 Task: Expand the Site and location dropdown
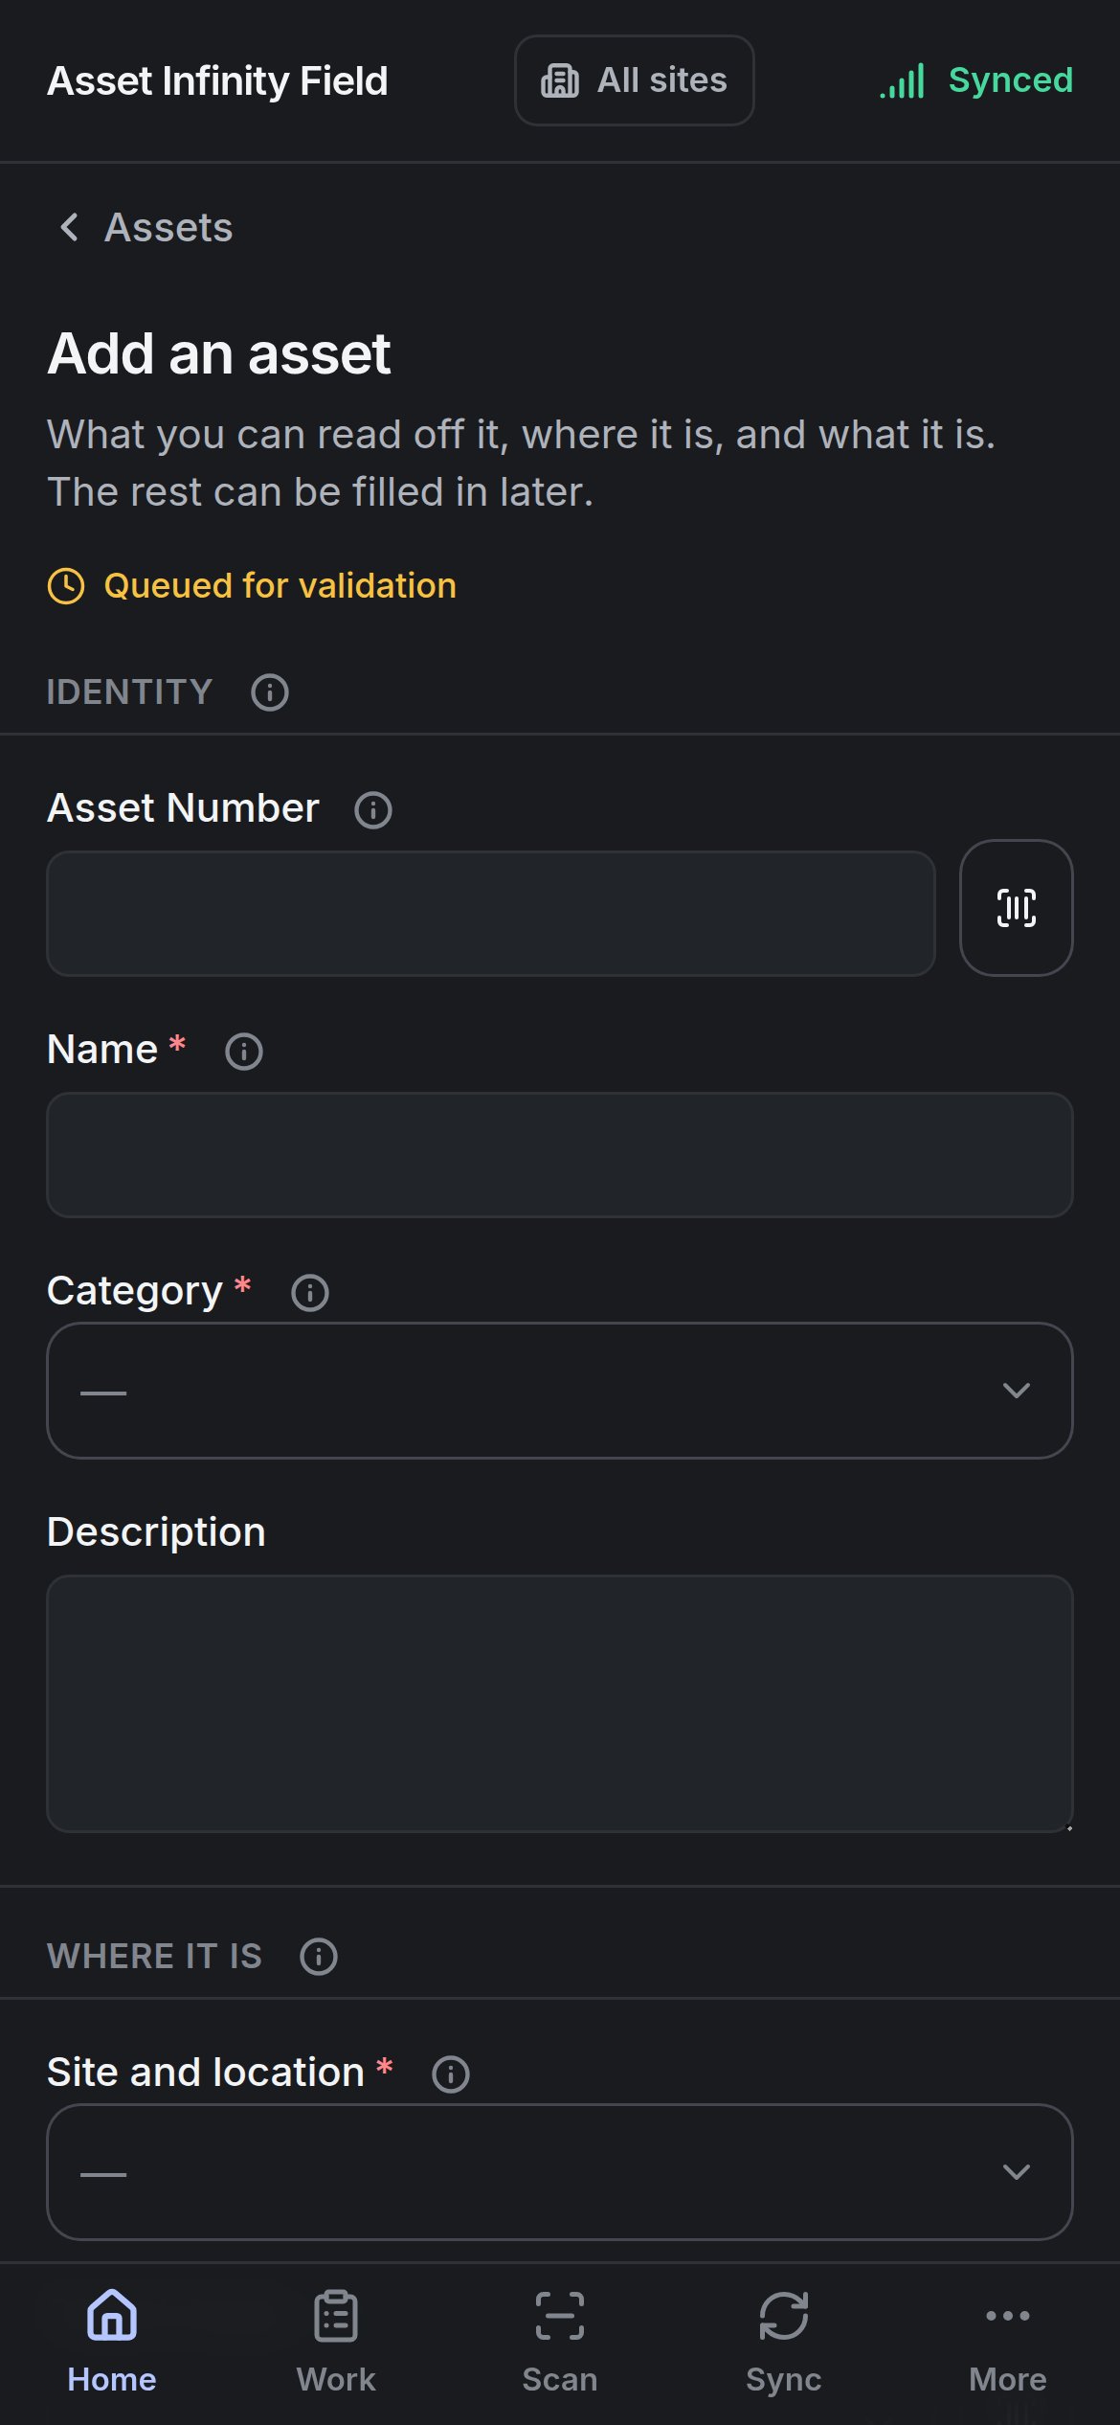pos(560,2172)
